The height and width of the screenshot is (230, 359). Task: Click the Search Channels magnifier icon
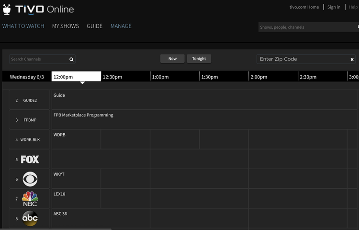tap(71, 59)
